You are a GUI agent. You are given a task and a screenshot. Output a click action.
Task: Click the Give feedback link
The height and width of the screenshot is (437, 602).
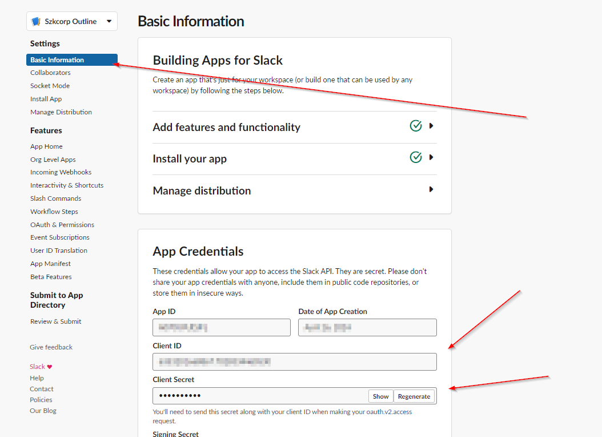point(51,347)
